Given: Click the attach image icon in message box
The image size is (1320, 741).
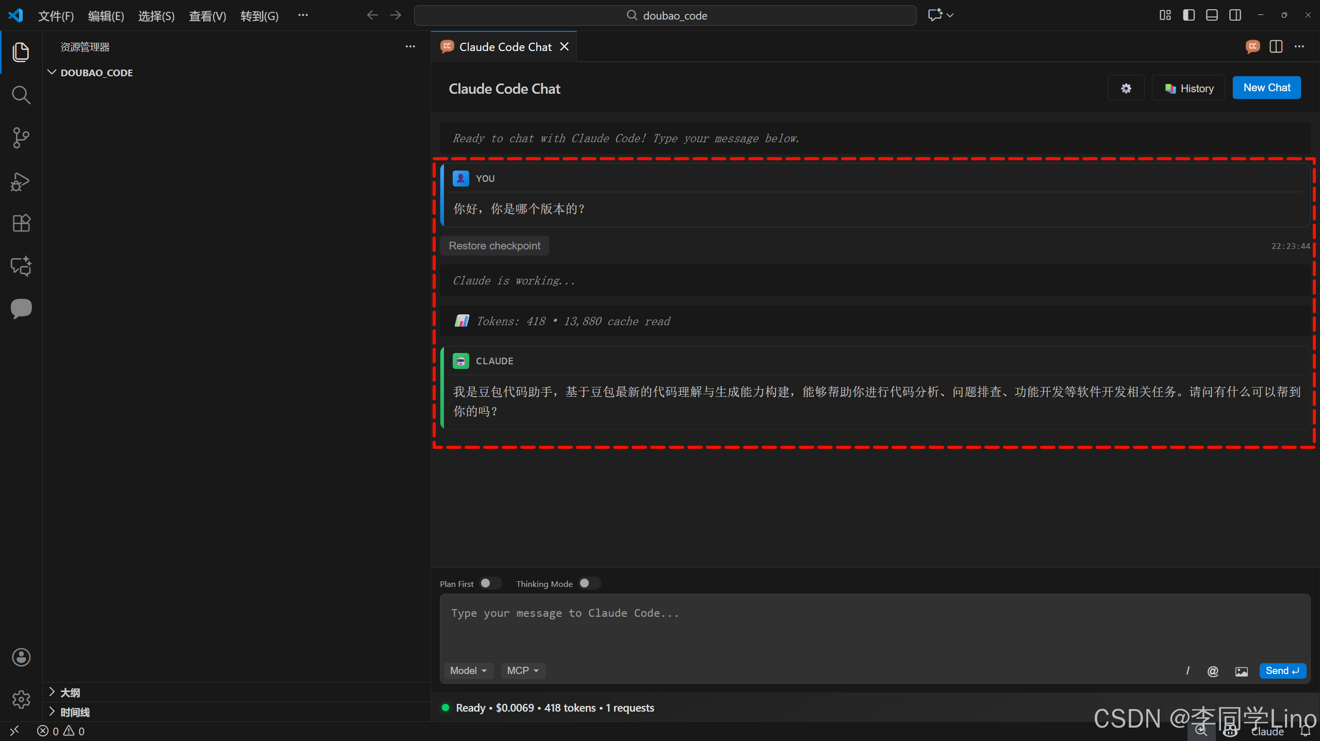Looking at the screenshot, I should point(1241,671).
